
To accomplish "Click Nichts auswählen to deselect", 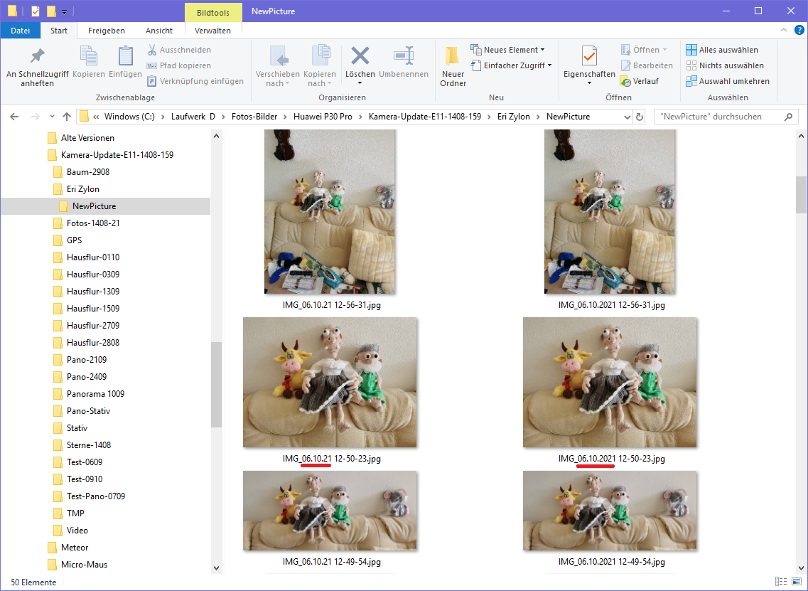I will click(x=725, y=65).
